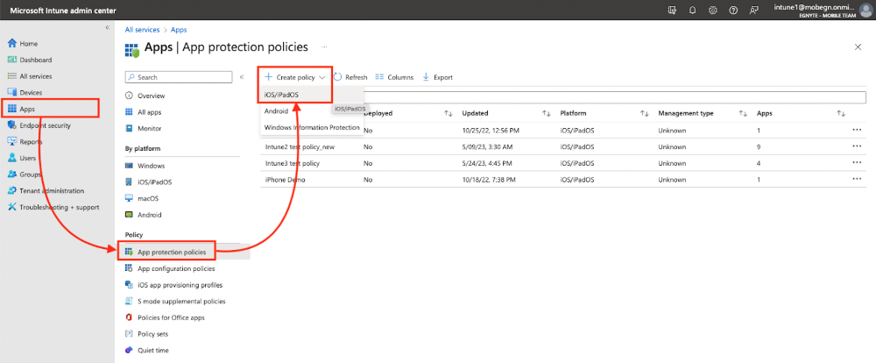
Task: Open iOS app provisioning profiles
Action: (x=180, y=285)
